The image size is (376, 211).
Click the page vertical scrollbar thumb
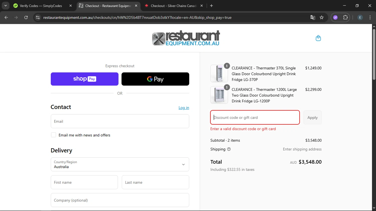(x=374, y=54)
